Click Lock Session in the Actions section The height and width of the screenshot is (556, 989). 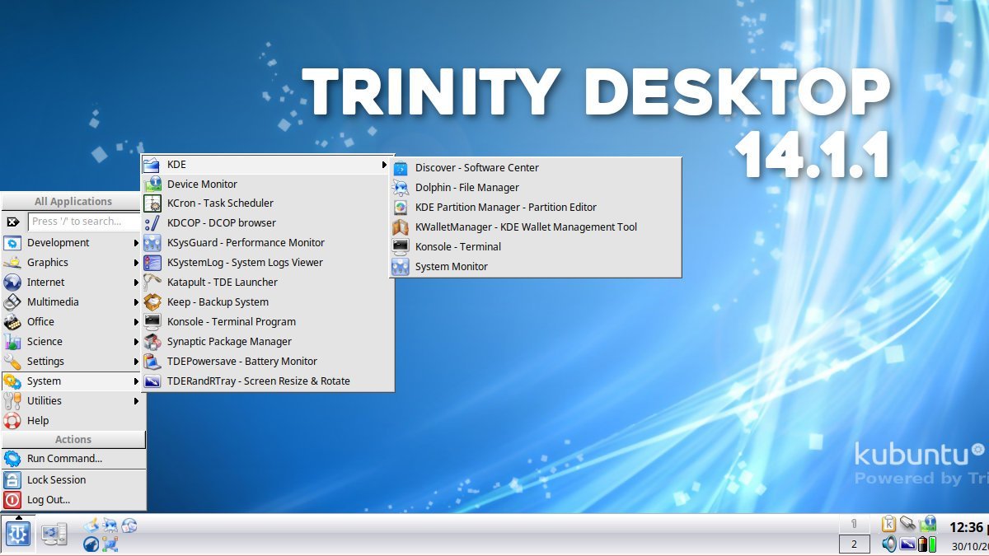tap(57, 479)
